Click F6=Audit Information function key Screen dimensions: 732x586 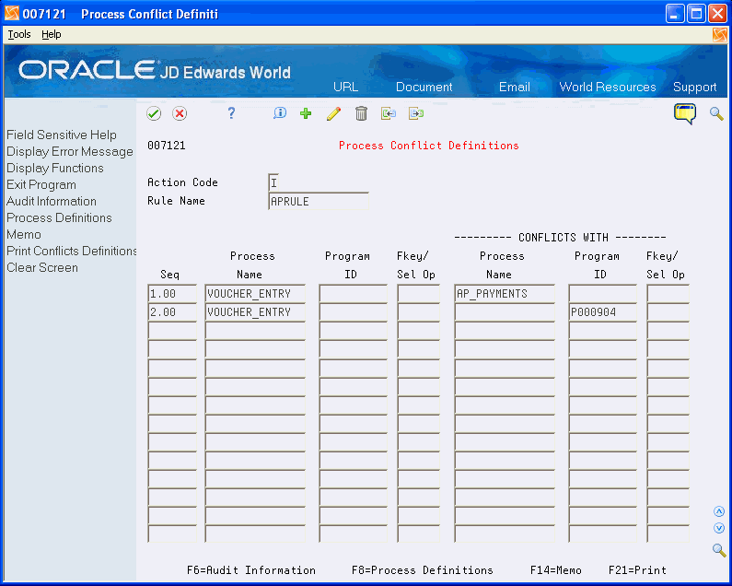(251, 570)
